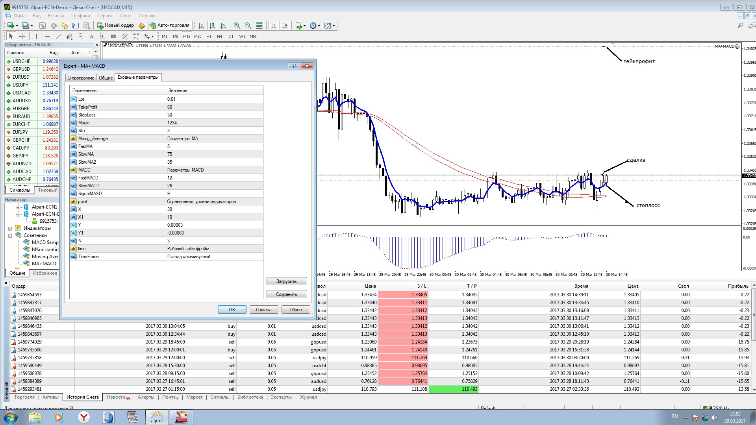Click the zoom in magnifier icon

(x=237, y=26)
